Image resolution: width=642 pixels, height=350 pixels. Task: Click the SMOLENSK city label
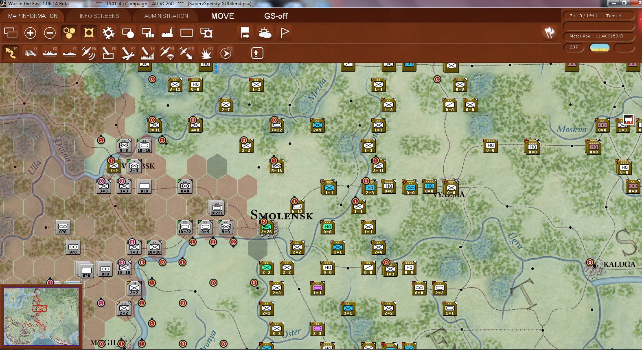282,215
